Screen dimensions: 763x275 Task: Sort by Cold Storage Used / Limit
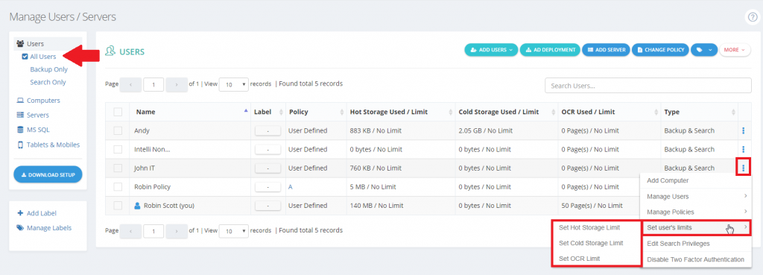(x=506, y=112)
